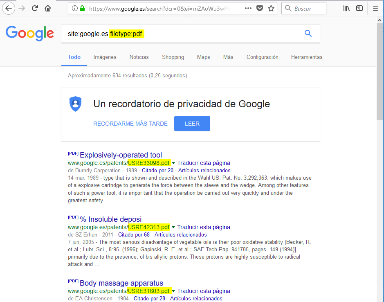
Task: Open Citado por 28 link
Action: tap(149, 298)
